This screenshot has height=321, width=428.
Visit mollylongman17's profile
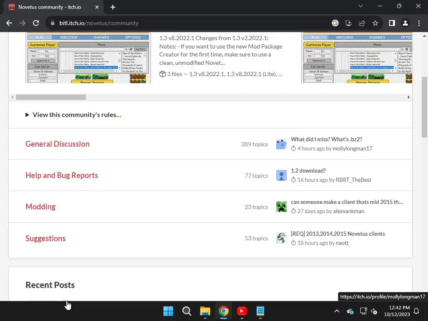click(x=352, y=148)
